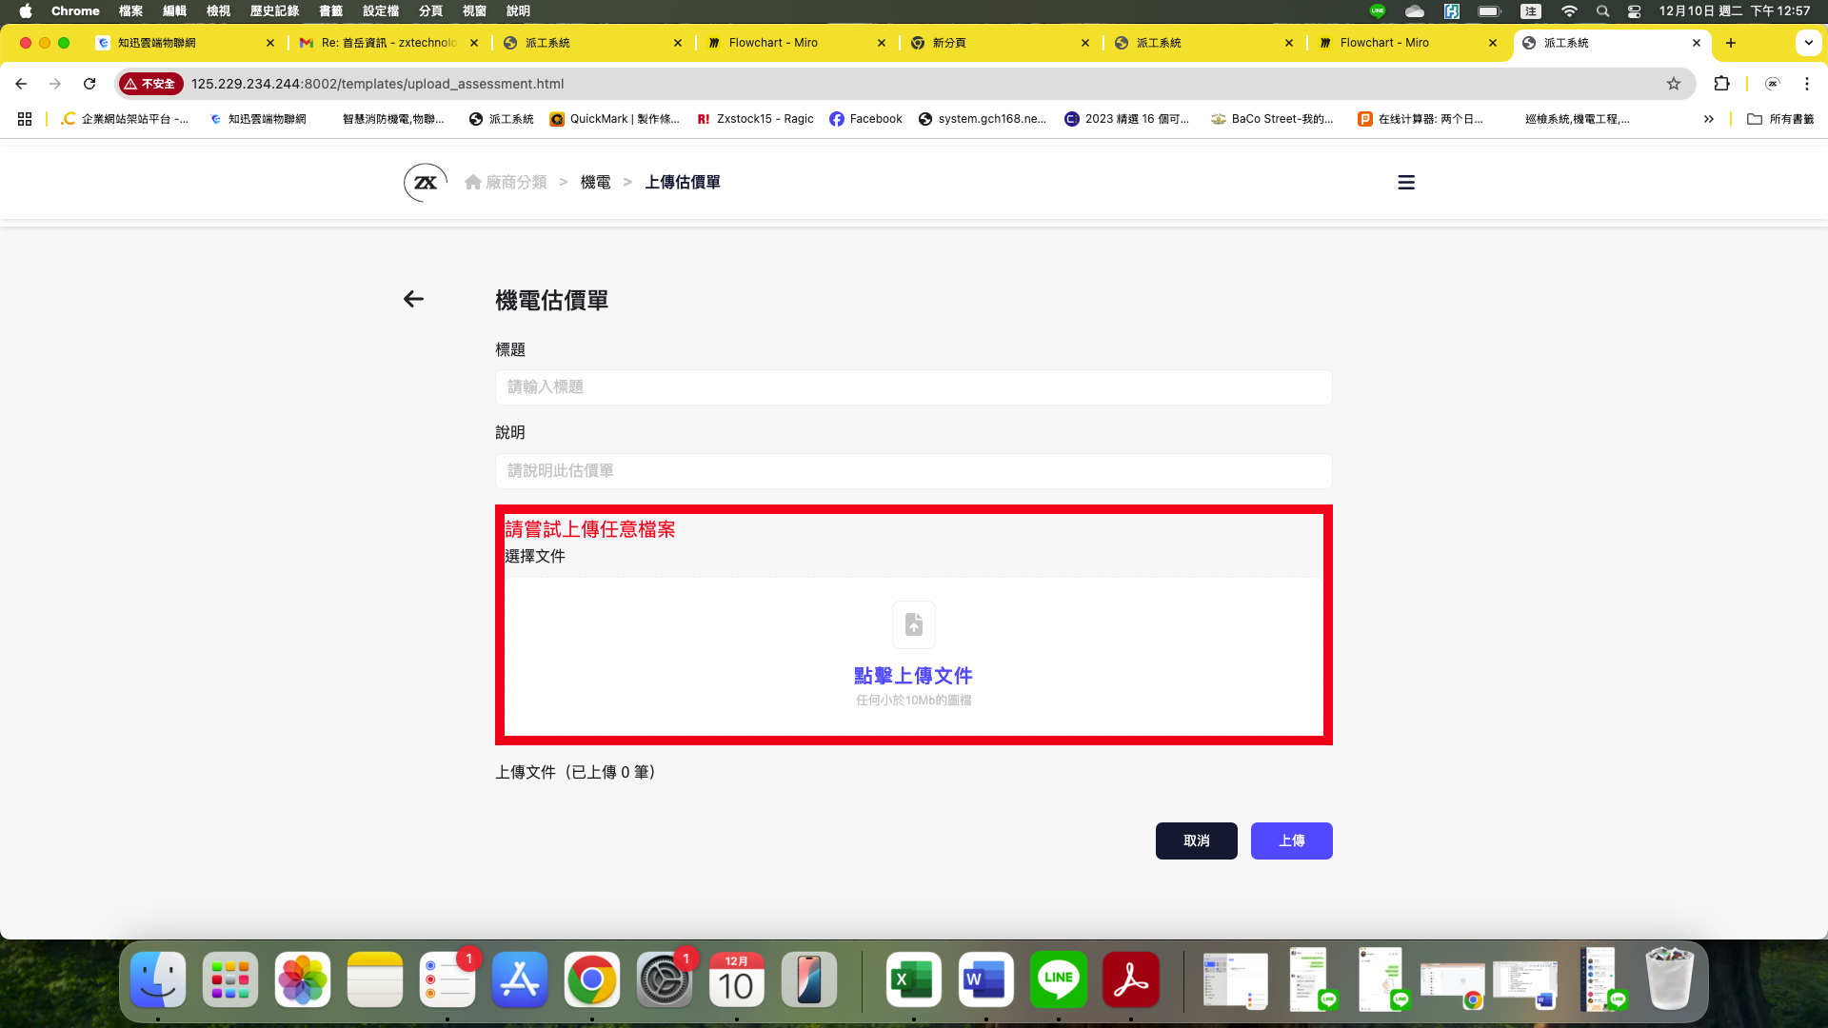Go back with browser back arrow

(21, 84)
